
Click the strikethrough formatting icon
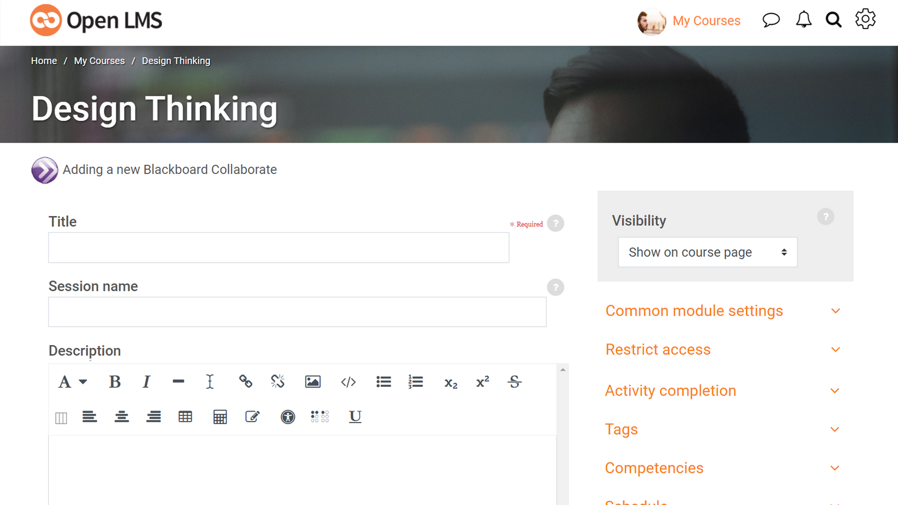tap(515, 382)
